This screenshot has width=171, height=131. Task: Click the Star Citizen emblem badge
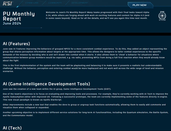point(162,17)
